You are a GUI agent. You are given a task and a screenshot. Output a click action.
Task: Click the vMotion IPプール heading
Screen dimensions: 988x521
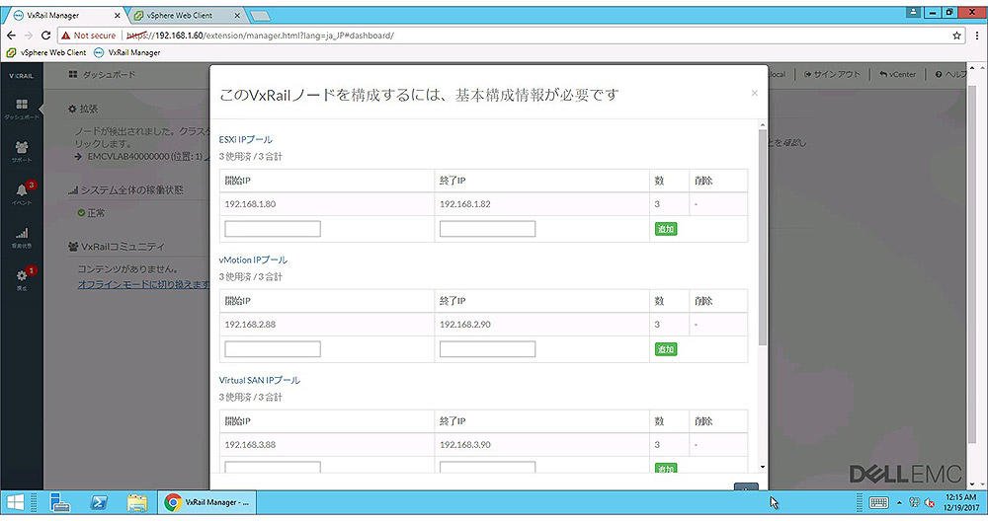pyautogui.click(x=253, y=260)
